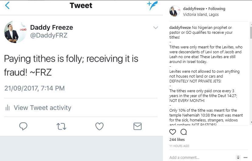Go back using the Tweet back arrow
This screenshot has width=252, height=161.
(7, 5)
